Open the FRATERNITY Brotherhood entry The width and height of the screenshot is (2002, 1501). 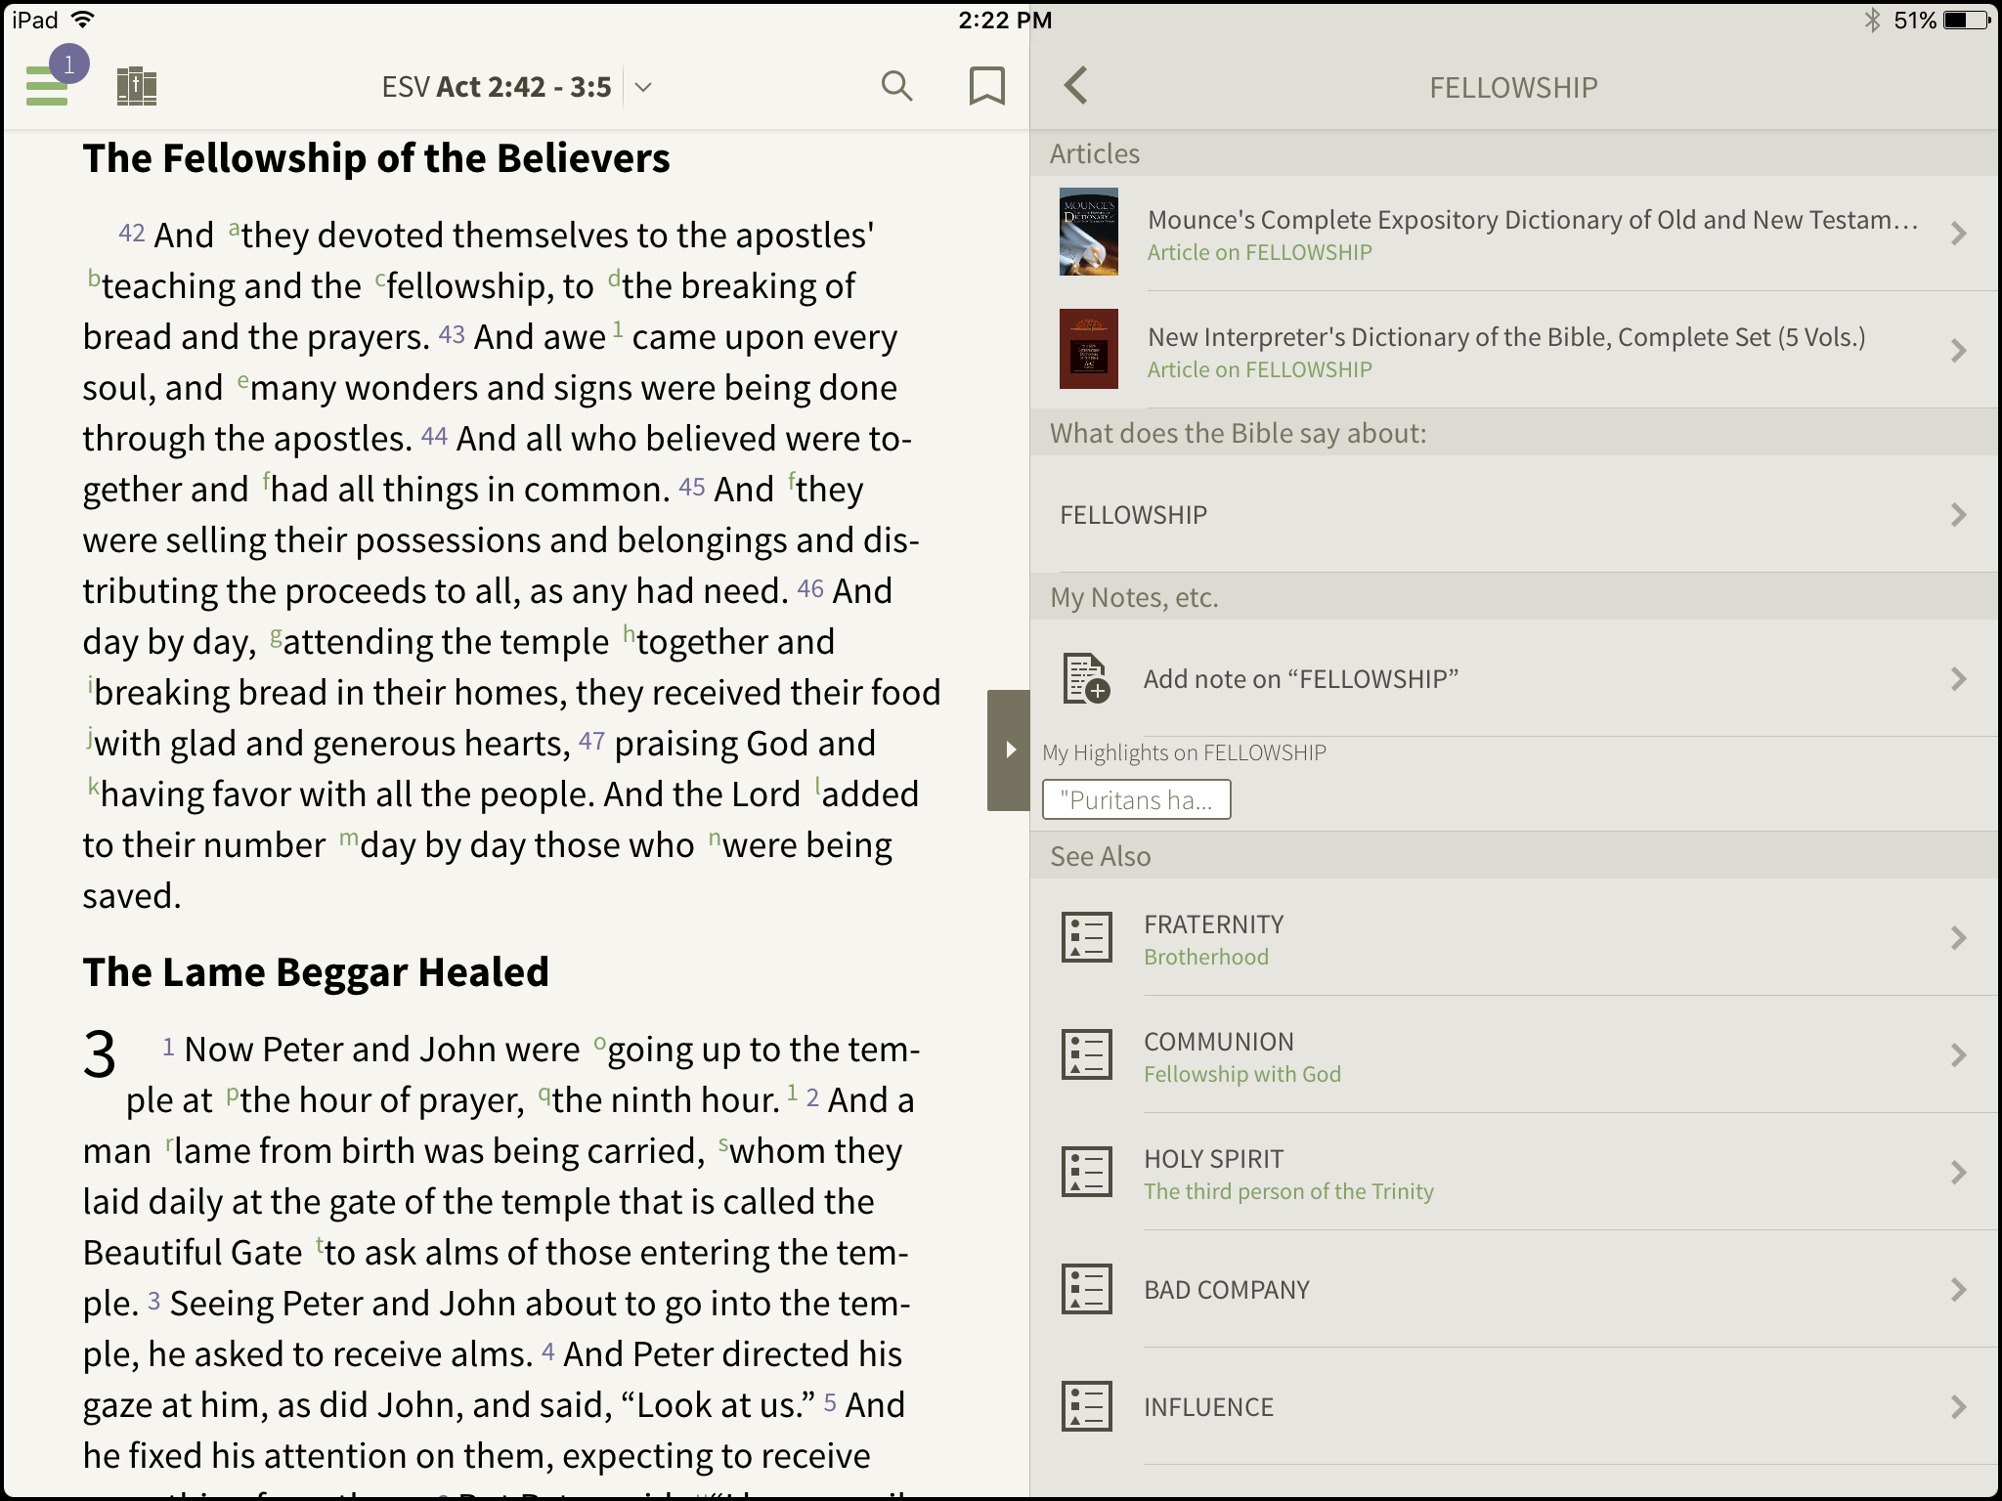[1514, 938]
